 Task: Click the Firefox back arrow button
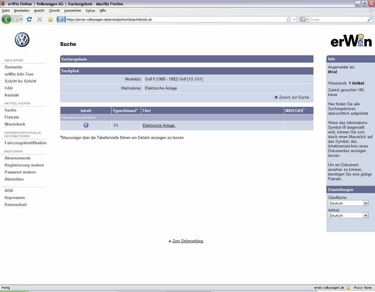[7, 19]
